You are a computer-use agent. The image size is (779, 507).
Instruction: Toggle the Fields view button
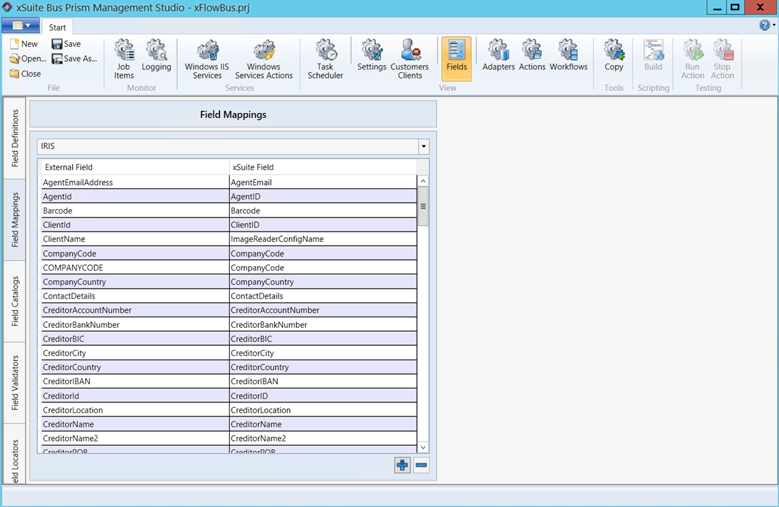tap(456, 58)
